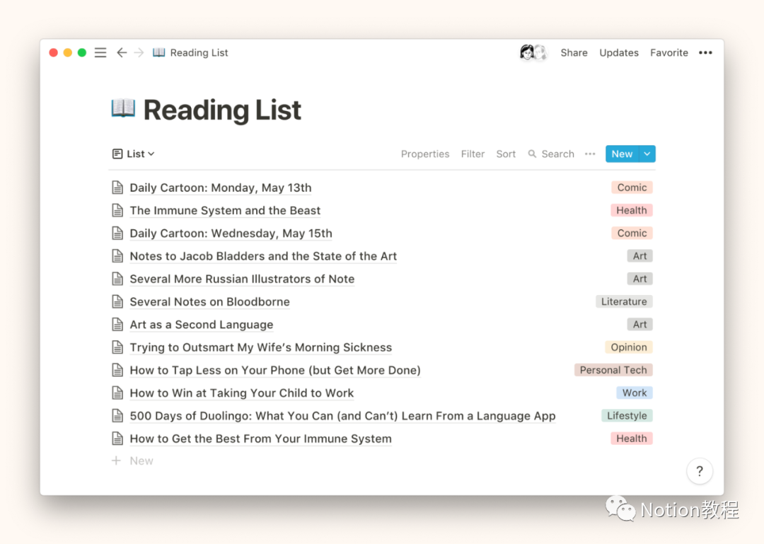
Task: Open the Sort options
Action: click(x=506, y=154)
